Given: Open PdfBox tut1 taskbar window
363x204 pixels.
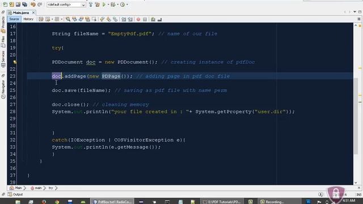Looking at the screenshot, I should (x=112, y=202).
